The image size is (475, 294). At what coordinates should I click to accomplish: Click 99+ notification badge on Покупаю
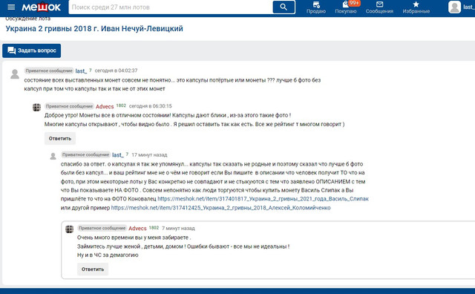click(x=354, y=3)
